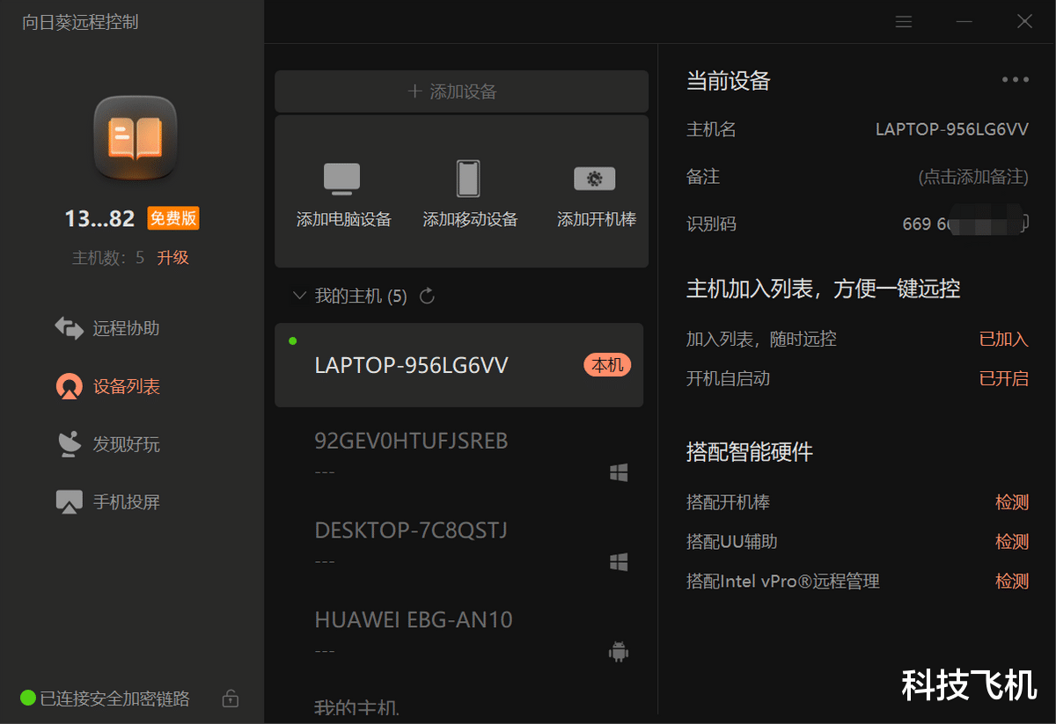The height and width of the screenshot is (724, 1056).
Task: Select host DESKTOP-7C8QSTJ
Action: [x=459, y=545]
